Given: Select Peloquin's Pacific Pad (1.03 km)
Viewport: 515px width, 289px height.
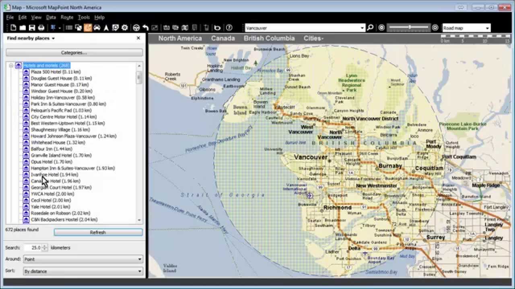Looking at the screenshot, I should pyautogui.click(x=61, y=110).
